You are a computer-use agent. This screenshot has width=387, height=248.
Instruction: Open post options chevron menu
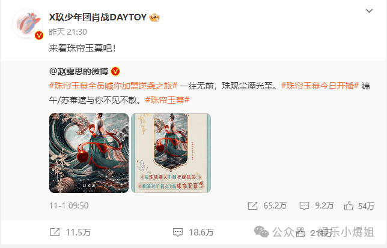[369, 11]
